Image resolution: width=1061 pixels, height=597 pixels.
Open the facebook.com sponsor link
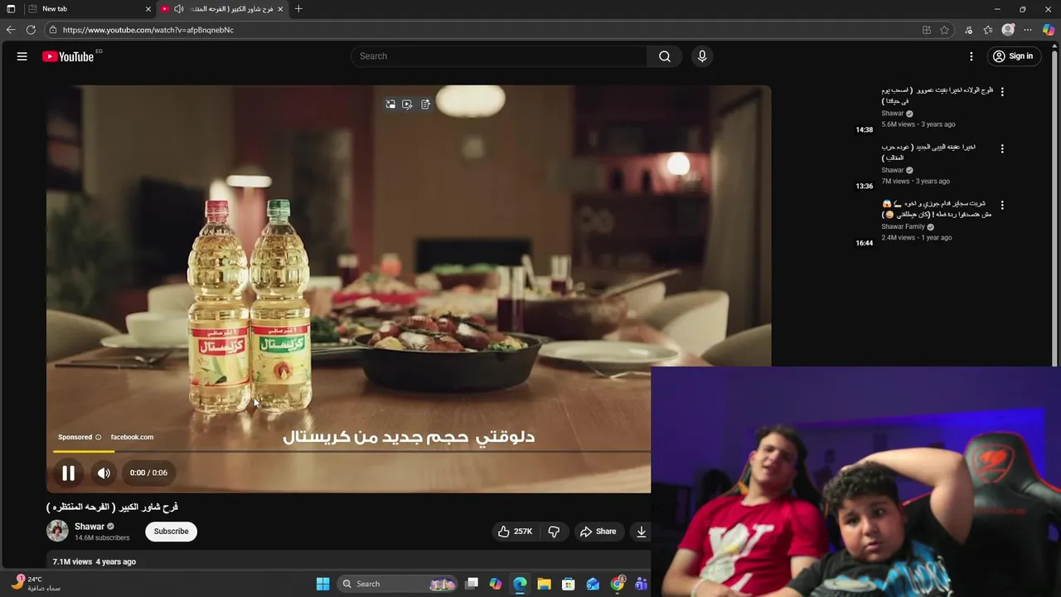click(x=132, y=437)
